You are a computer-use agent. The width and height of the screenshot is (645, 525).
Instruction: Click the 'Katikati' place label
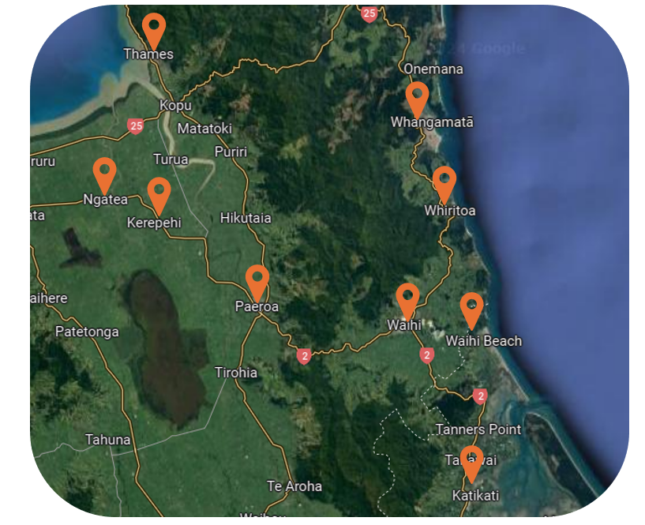(475, 496)
